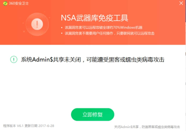Select the 360安全卫士 title text
The width and height of the screenshot is (186, 131).
coord(19,3)
